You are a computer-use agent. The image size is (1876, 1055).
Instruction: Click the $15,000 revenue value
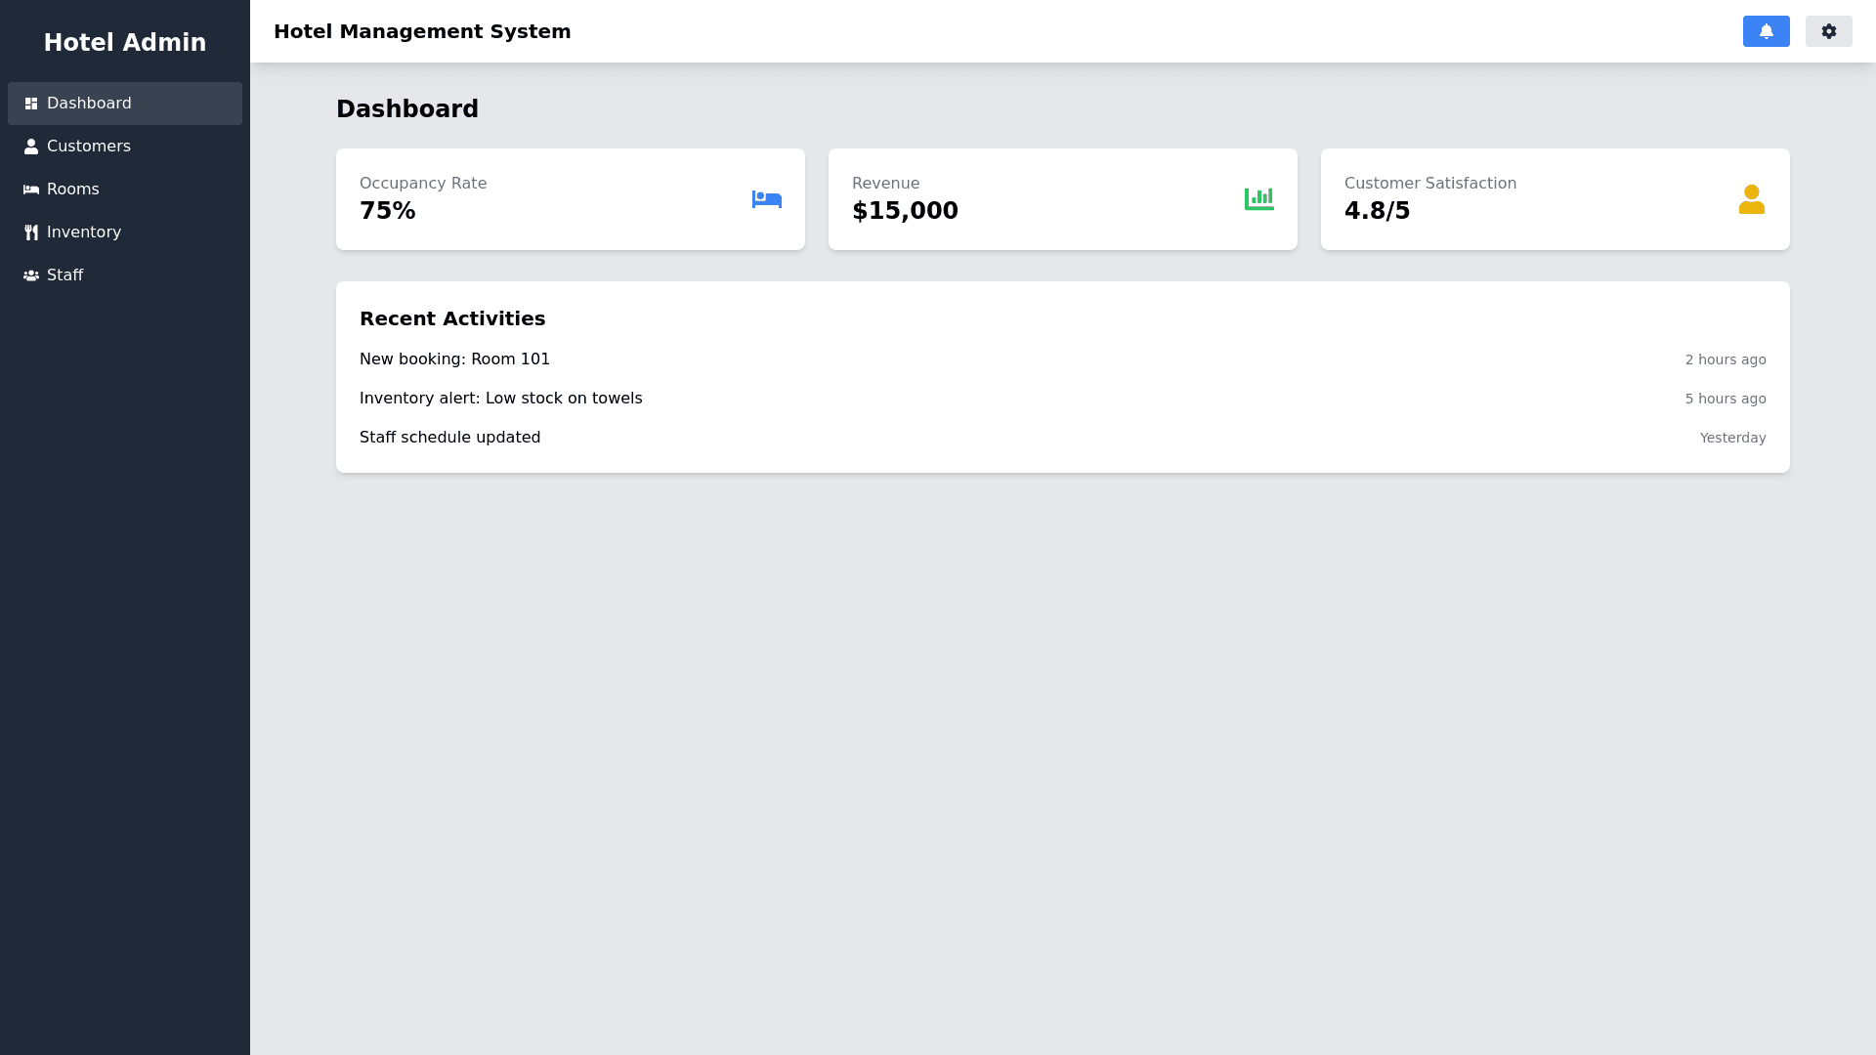[905, 211]
